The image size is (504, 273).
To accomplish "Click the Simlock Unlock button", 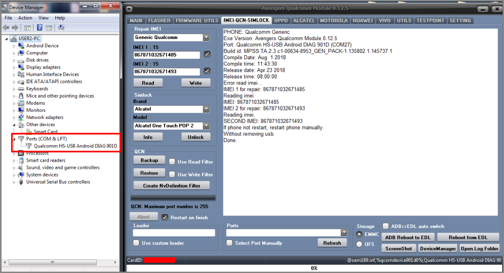I will click(x=195, y=137).
